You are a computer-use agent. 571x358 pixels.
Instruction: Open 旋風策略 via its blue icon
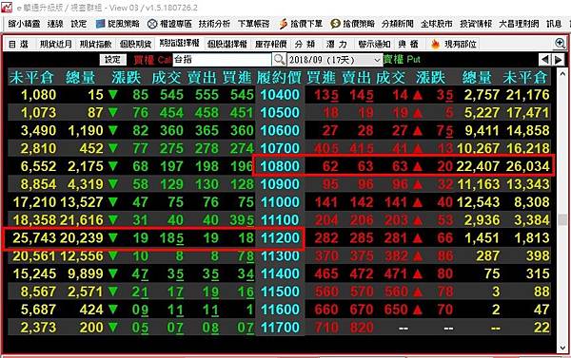pos(100,24)
